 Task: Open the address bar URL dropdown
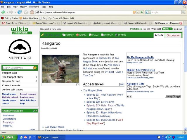[x=138, y=12]
